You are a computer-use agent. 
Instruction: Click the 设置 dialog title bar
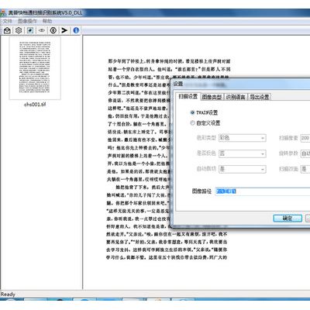click(x=241, y=84)
